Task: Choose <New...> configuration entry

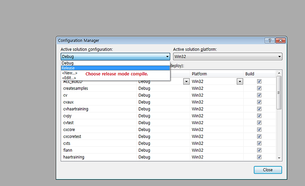Action: [x=69, y=73]
